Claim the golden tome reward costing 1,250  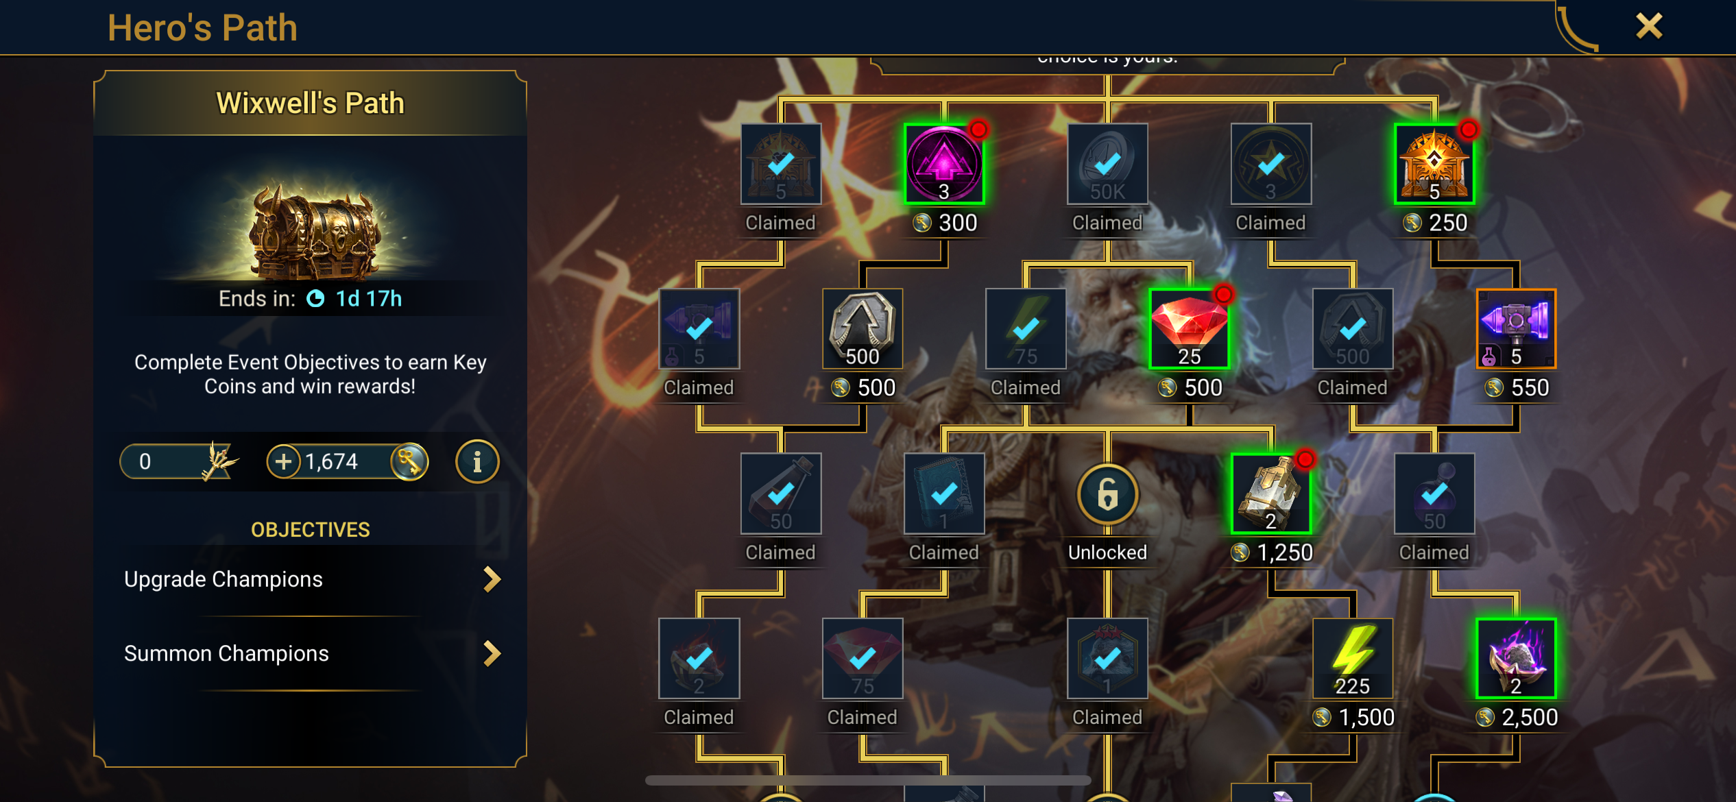[1271, 494]
